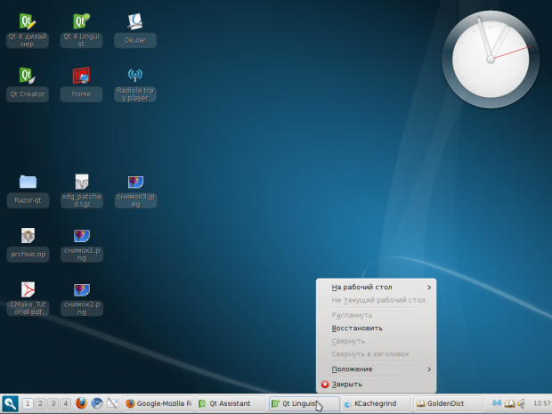Click the greyed 'Распахнуть' menu entry
This screenshot has width=552, height=414.
pos(376,315)
